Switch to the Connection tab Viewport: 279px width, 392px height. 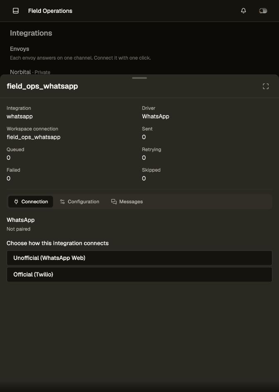click(x=31, y=202)
